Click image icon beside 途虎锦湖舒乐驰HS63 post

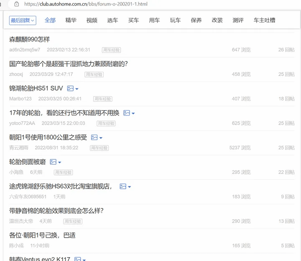pyautogui.click(x=123, y=186)
